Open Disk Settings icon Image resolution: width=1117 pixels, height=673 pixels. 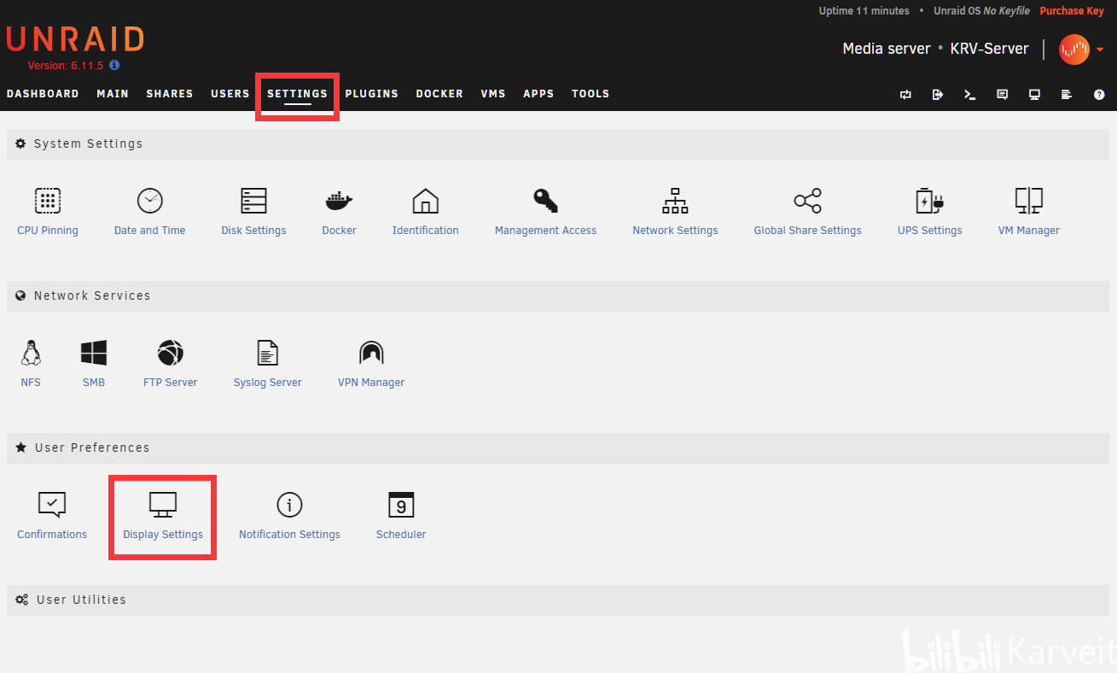click(253, 201)
